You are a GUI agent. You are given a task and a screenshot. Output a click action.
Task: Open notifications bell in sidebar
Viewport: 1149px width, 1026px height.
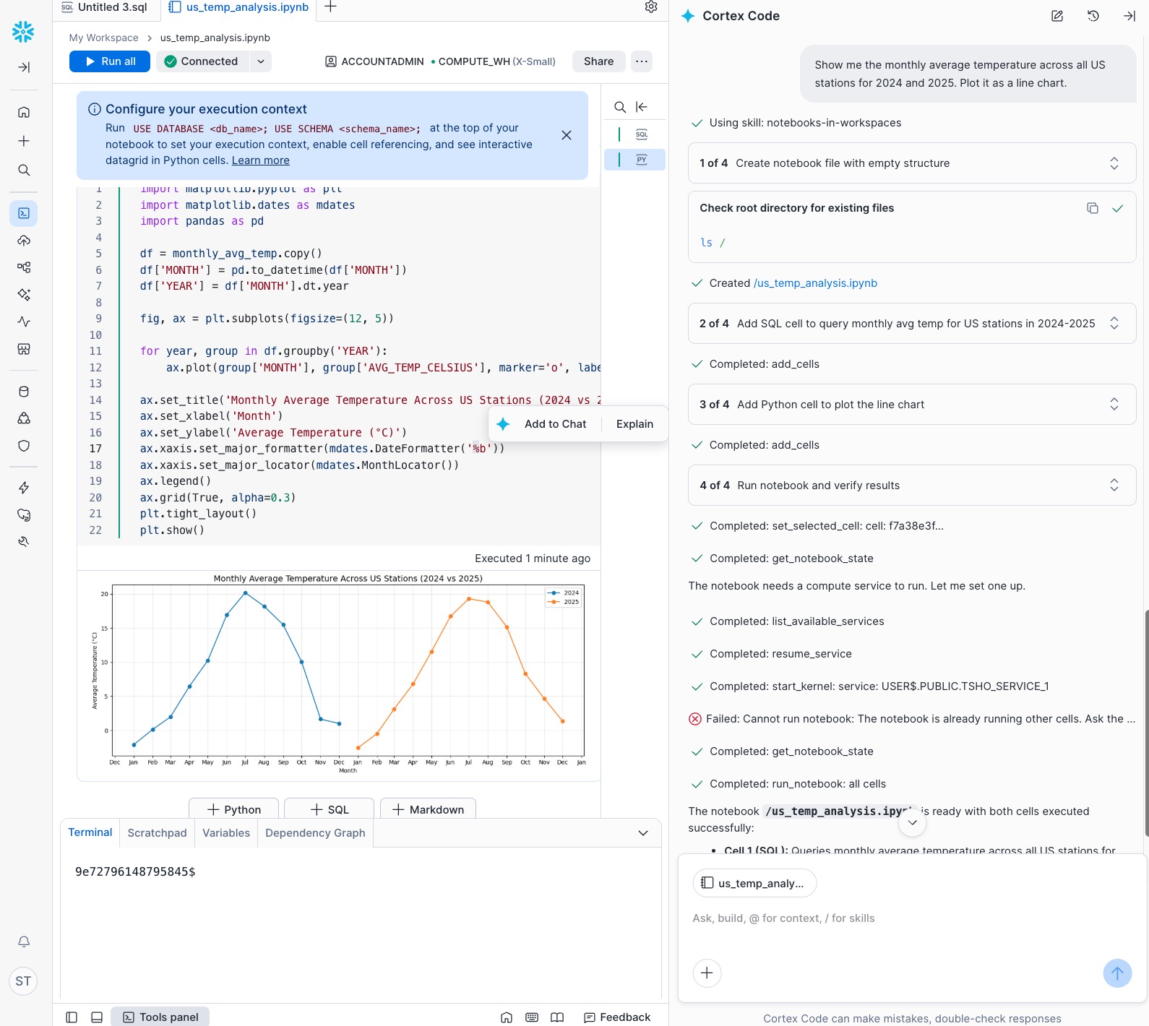(x=24, y=941)
